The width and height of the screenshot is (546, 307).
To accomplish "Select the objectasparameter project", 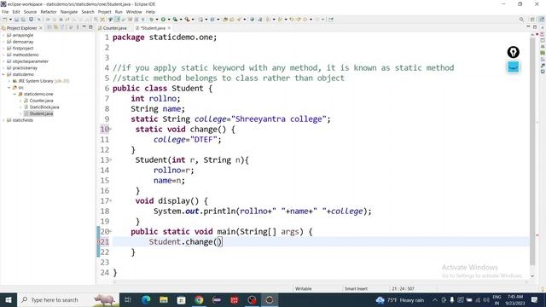I will point(31,61).
